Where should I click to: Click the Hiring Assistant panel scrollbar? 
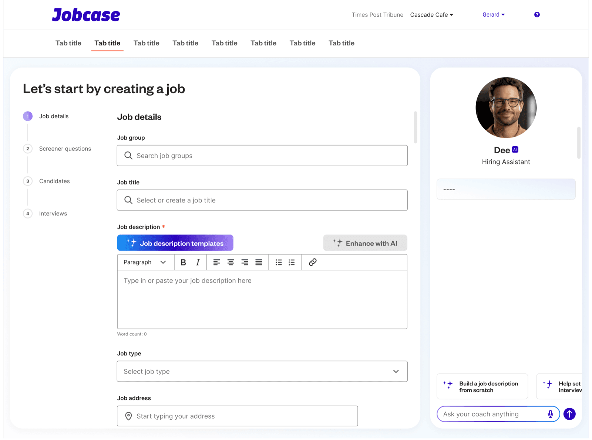pyautogui.click(x=579, y=143)
